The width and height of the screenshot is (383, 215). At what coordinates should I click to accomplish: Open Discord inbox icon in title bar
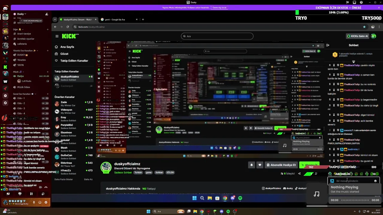click(x=355, y=2)
